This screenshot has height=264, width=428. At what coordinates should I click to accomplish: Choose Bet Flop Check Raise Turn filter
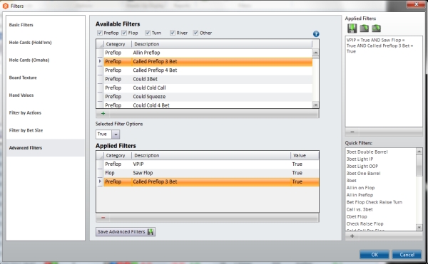pyautogui.click(x=374, y=202)
